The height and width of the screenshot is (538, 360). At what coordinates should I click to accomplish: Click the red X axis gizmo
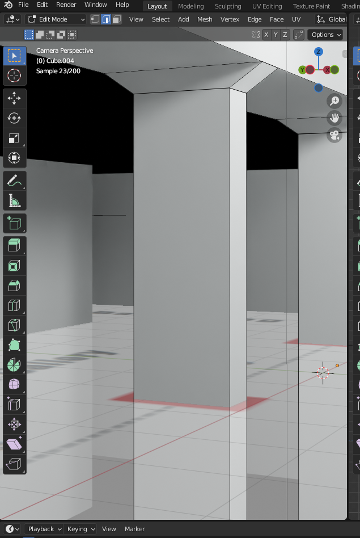[327, 70]
